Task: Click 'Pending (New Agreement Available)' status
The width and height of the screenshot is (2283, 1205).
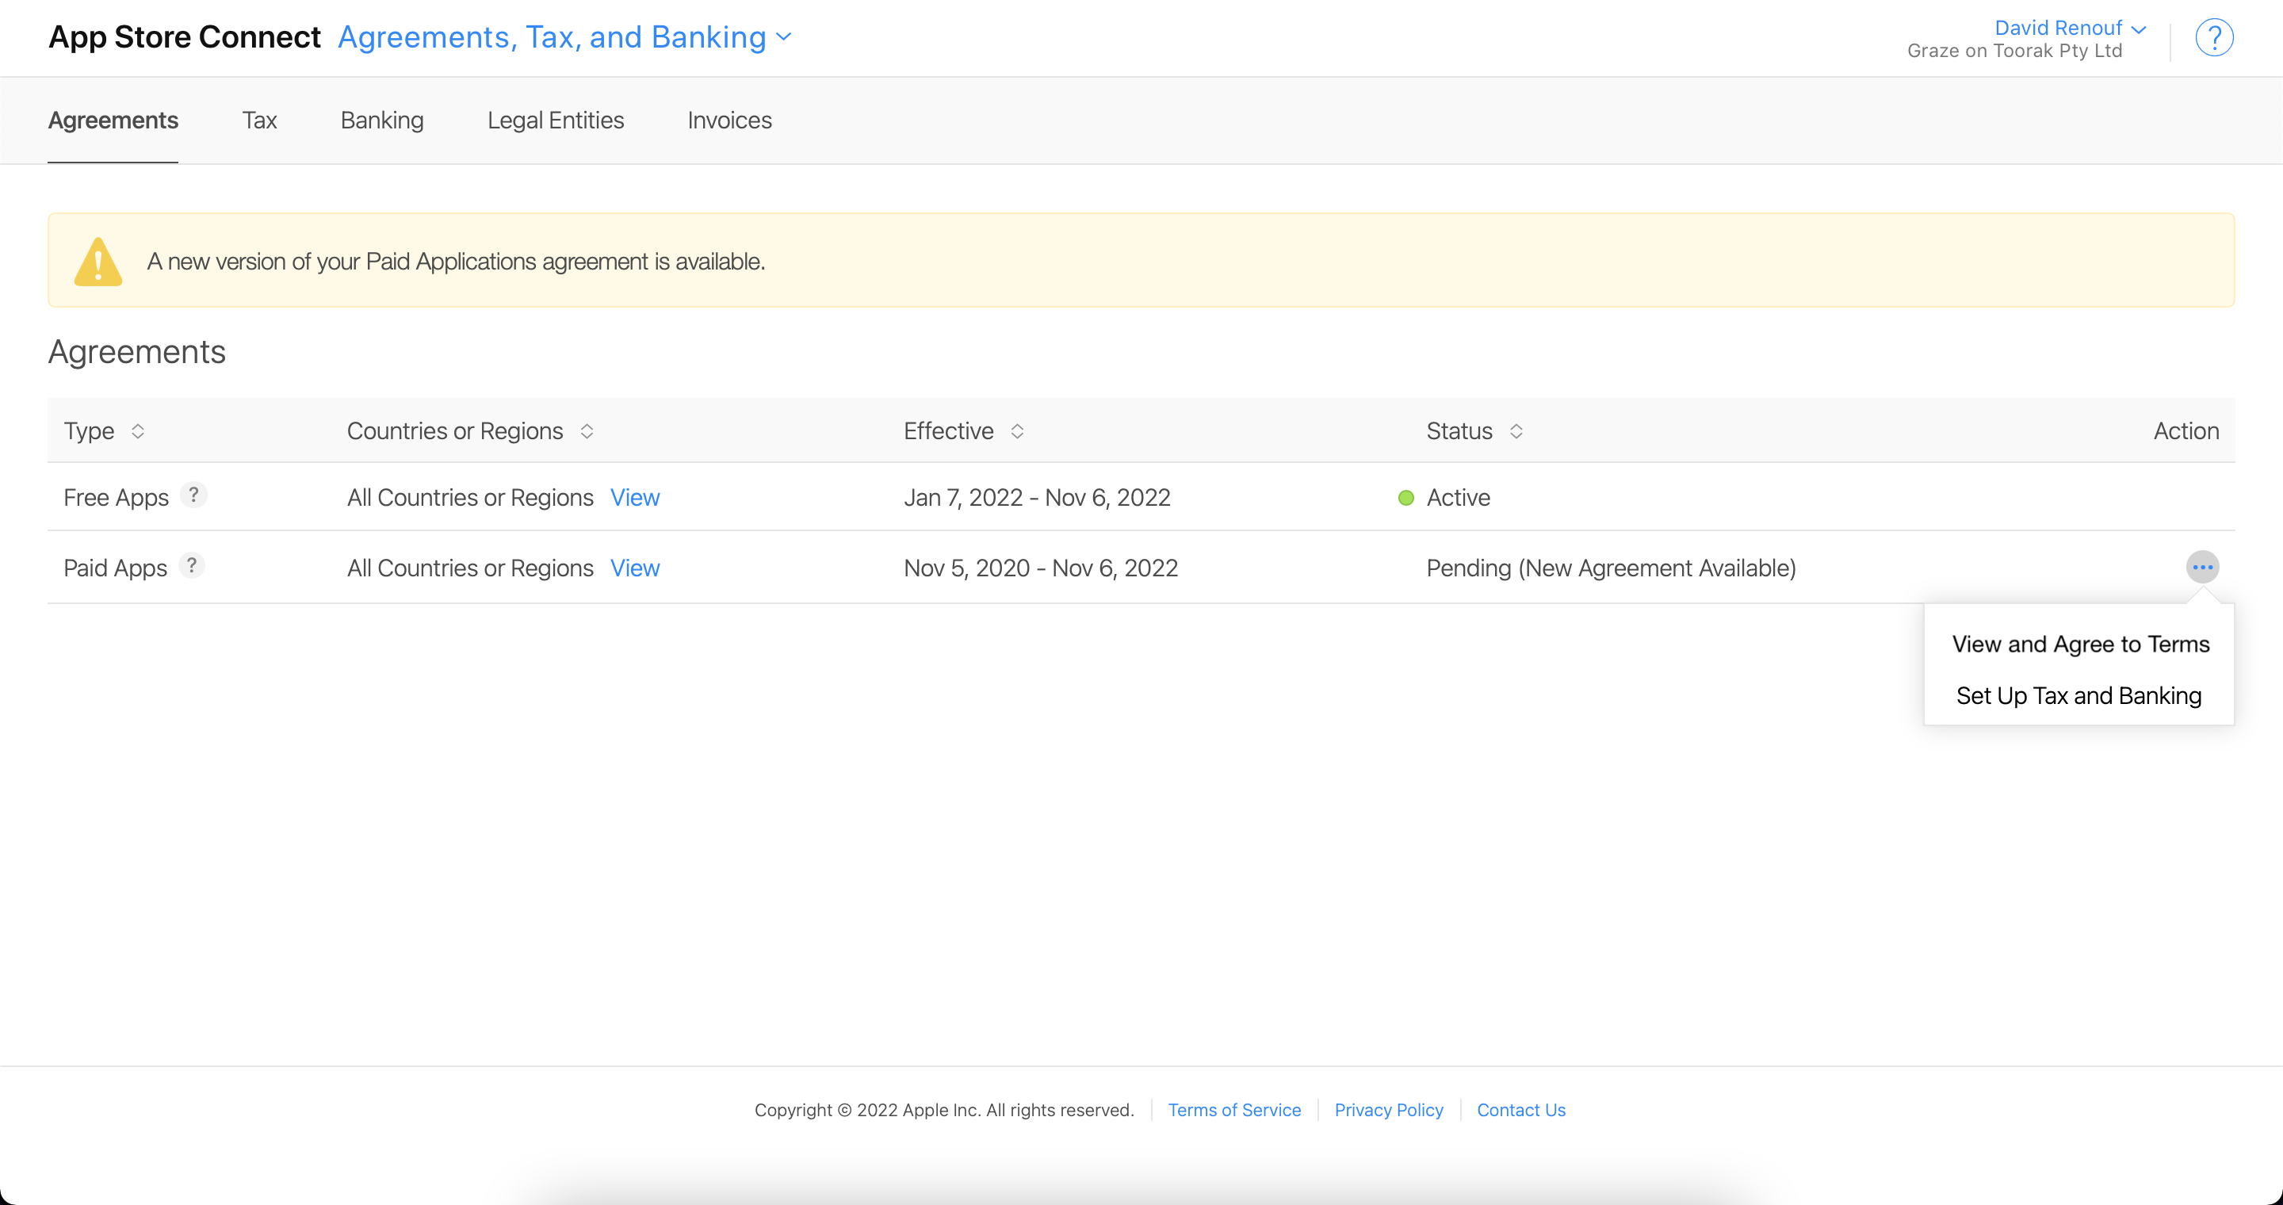Action: 1610,569
